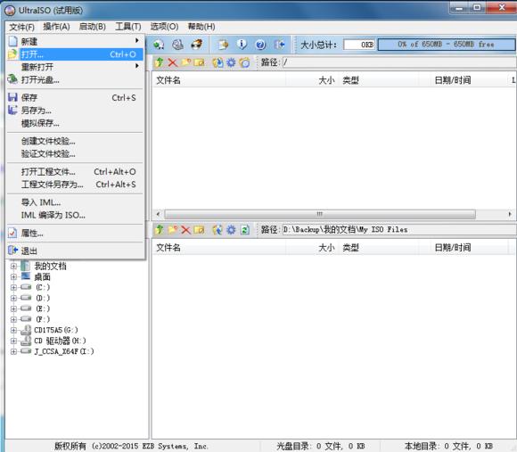Choose 打开... in the File menu

(x=75, y=54)
